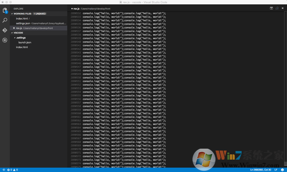This screenshot has width=287, height=172.
Task: Select rex.js in Working Files list
Action: [x=38, y=28]
